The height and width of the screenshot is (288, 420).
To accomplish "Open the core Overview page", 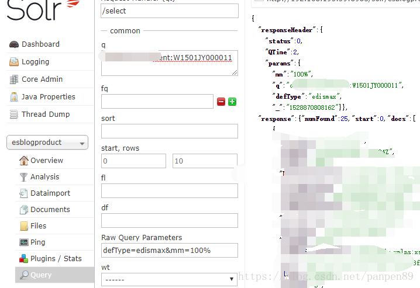I will pos(47,161).
